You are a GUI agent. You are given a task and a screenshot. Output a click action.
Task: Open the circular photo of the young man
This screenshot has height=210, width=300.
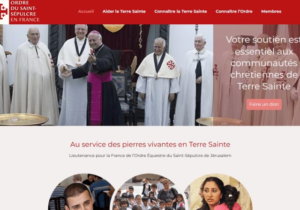pyautogui.click(x=81, y=192)
